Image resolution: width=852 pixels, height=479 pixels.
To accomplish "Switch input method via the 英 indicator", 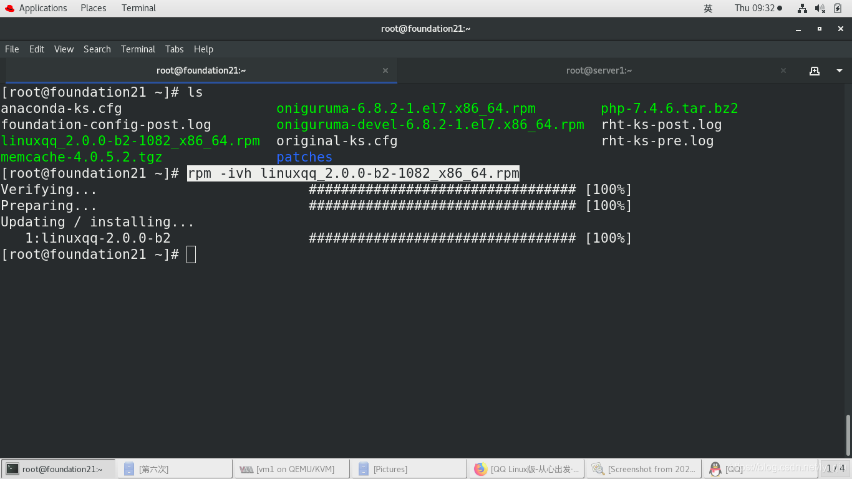I will click(x=708, y=7).
